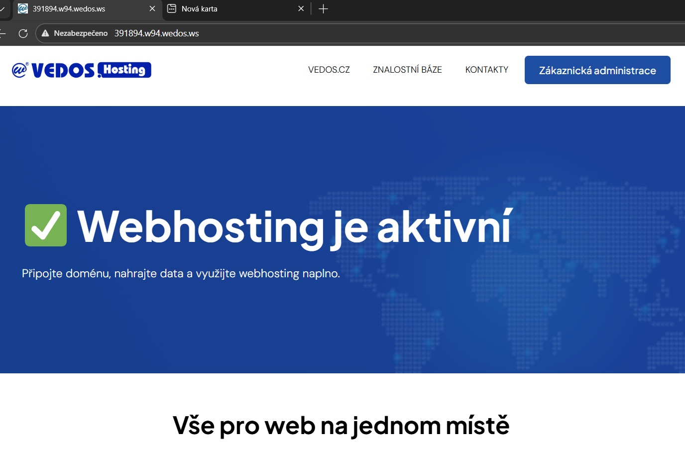Click the WEDOS logo
685x449 pixels.
click(x=54, y=70)
